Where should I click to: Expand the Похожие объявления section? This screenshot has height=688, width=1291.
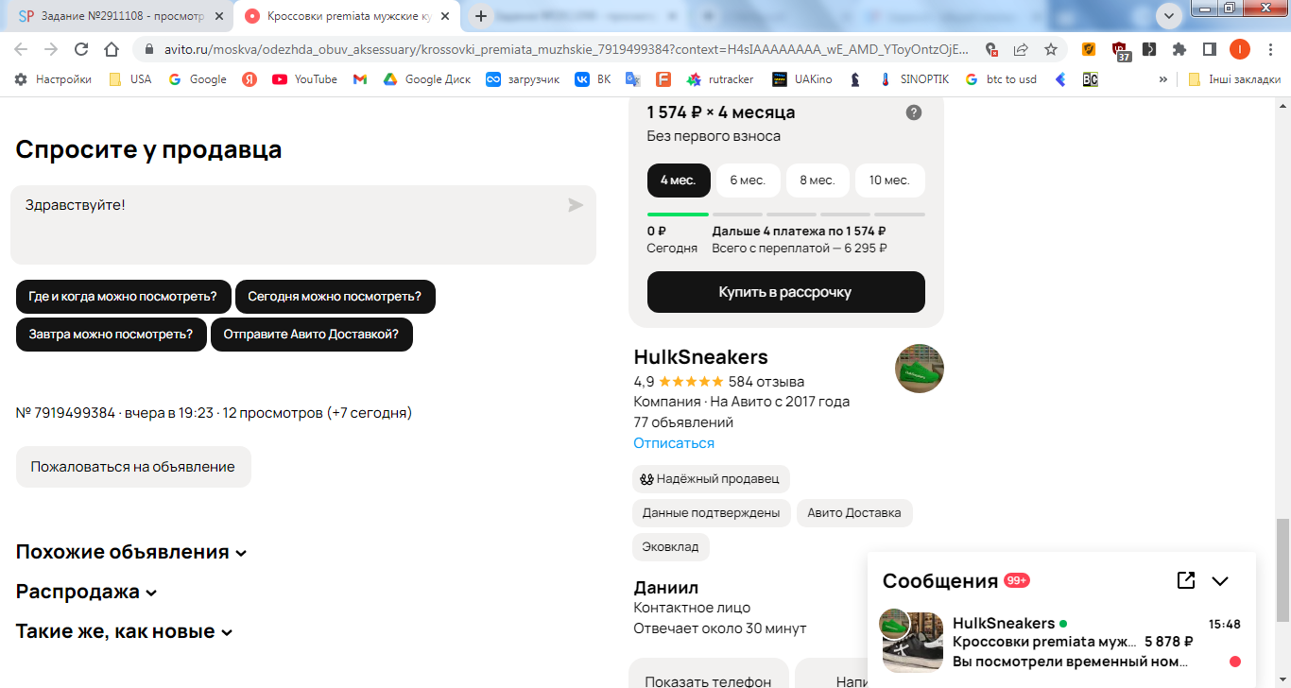click(131, 552)
